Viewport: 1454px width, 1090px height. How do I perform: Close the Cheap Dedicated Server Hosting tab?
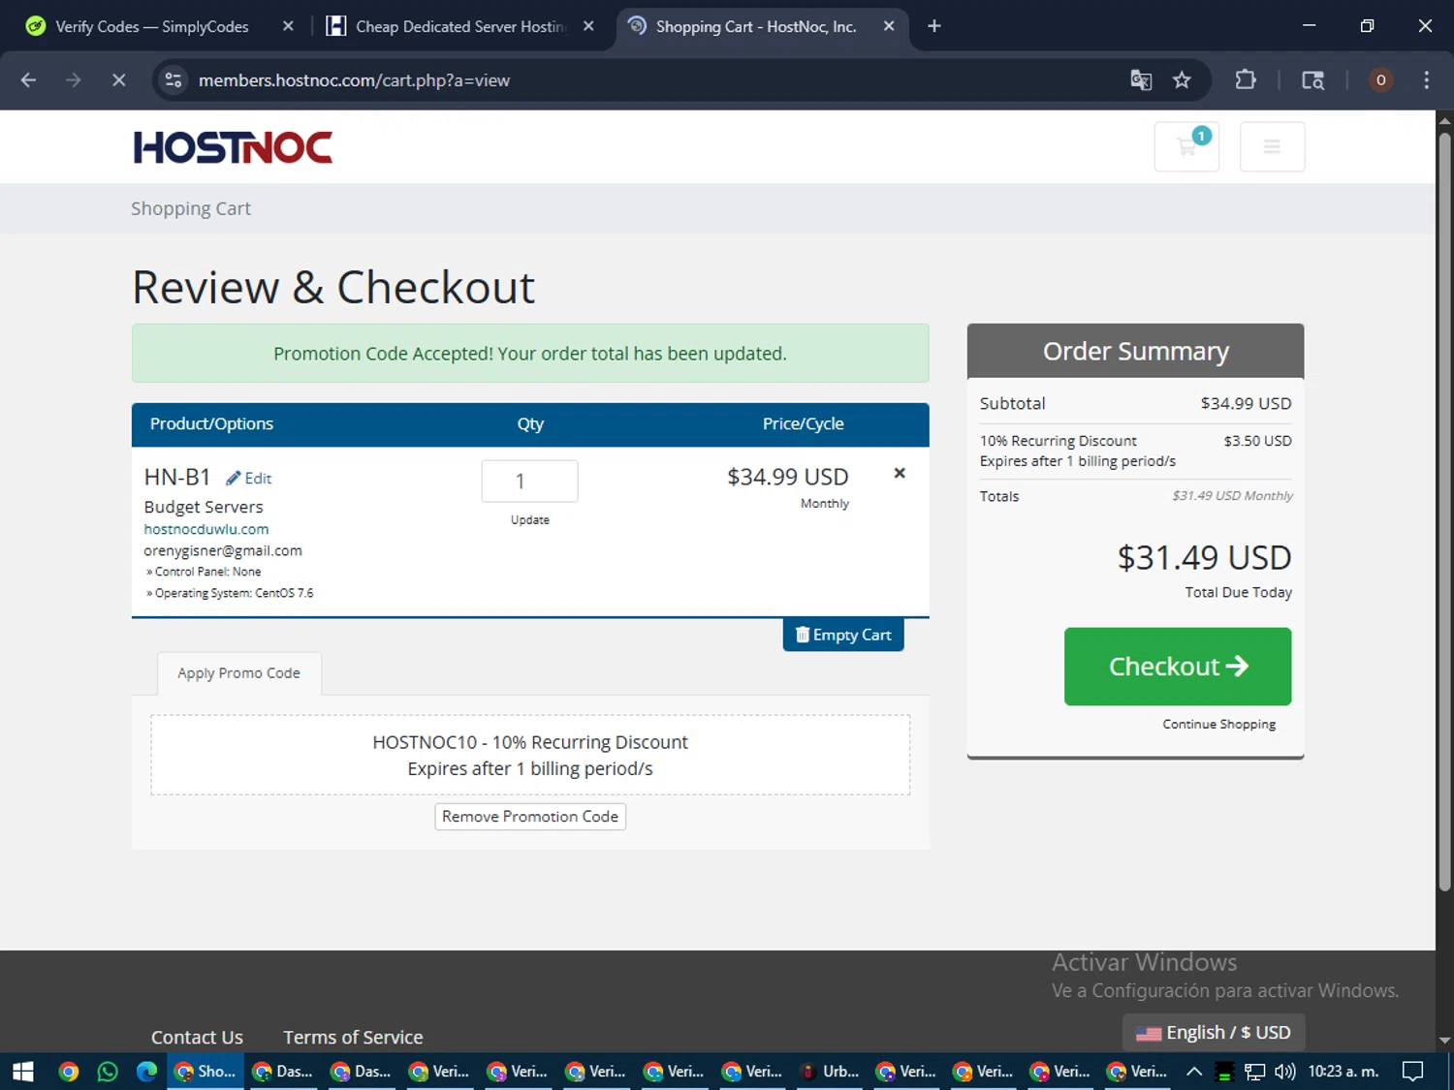click(x=588, y=27)
